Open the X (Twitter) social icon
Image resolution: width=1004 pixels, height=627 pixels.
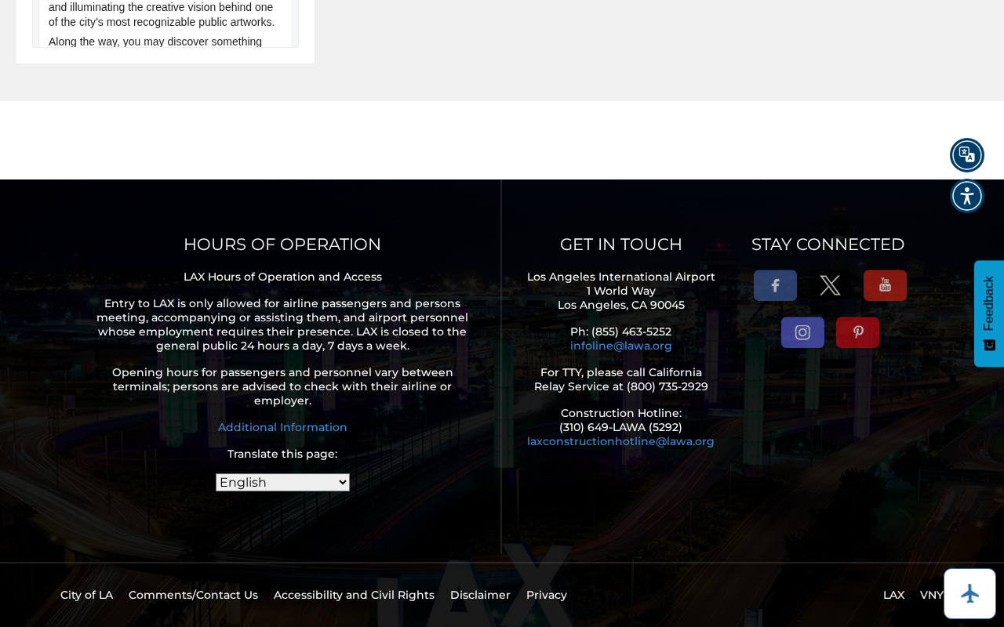click(x=830, y=285)
